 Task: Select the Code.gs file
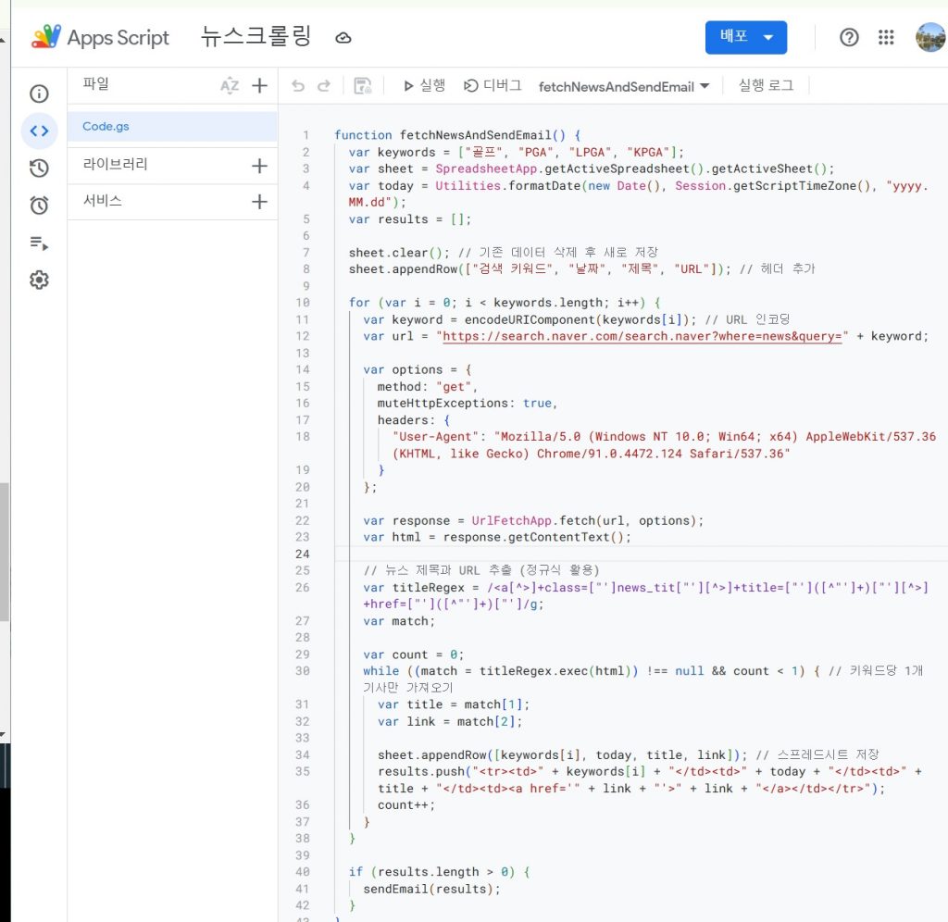172,127
